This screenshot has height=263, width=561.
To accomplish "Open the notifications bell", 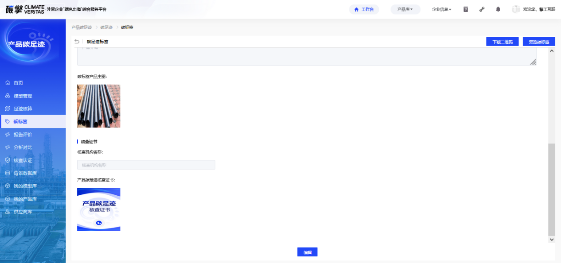I will pos(498,9).
